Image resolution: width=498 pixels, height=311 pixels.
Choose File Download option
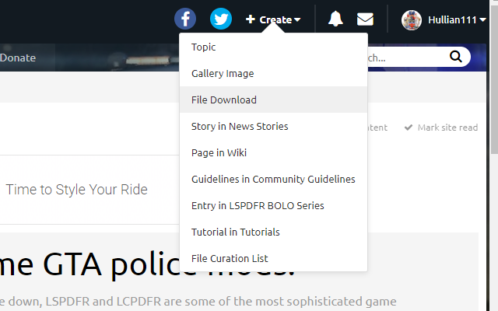273,100
